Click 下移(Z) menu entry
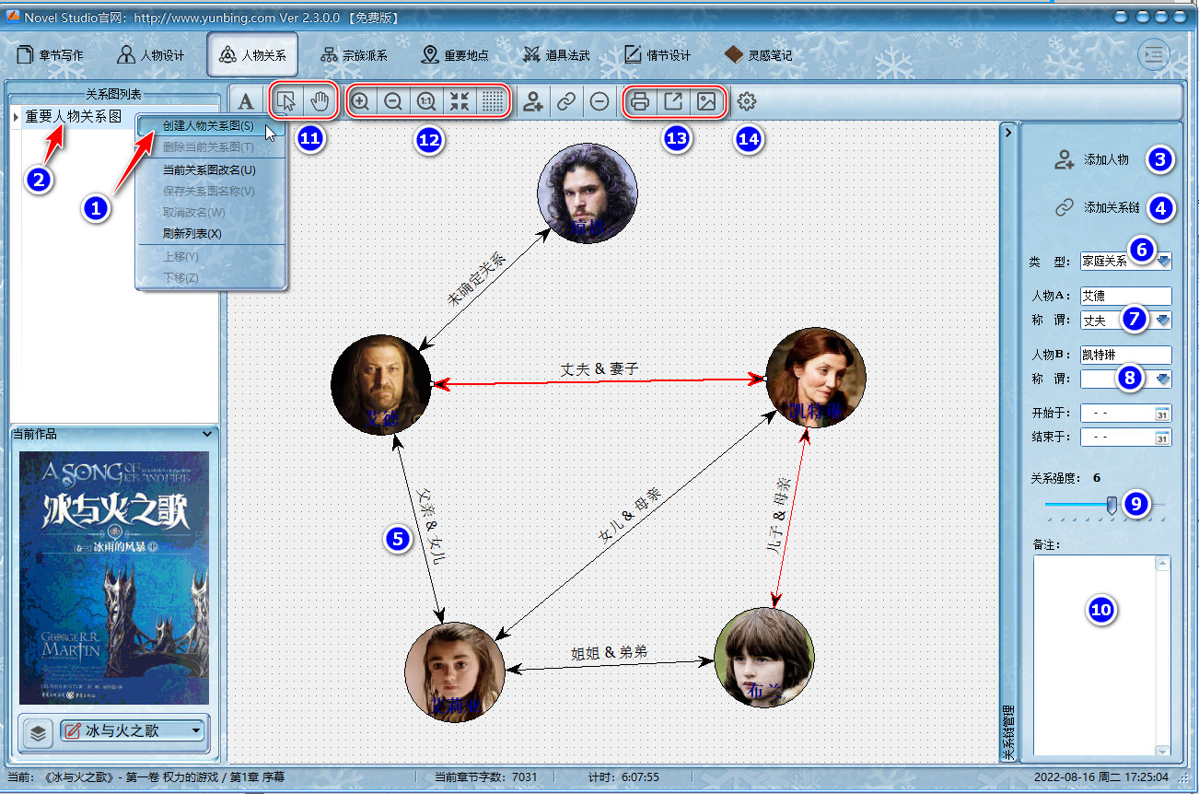The height and width of the screenshot is (794, 1199). click(x=211, y=277)
